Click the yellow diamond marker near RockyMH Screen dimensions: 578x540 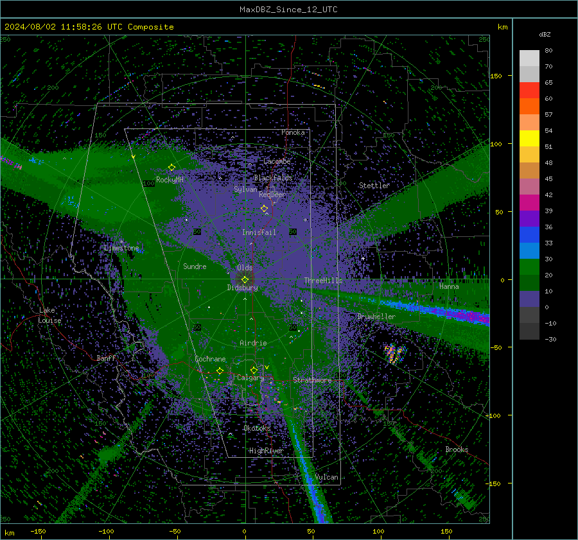171,168
